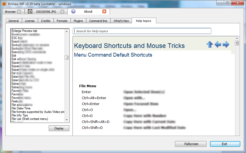This screenshot has width=246, height=153.
Task: View the What's New tab
Action: click(121, 21)
